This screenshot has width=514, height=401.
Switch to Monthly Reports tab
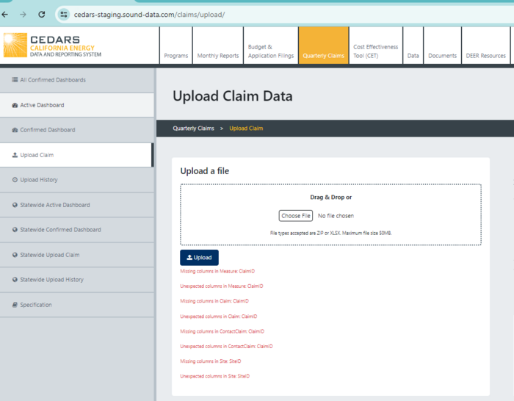(218, 56)
